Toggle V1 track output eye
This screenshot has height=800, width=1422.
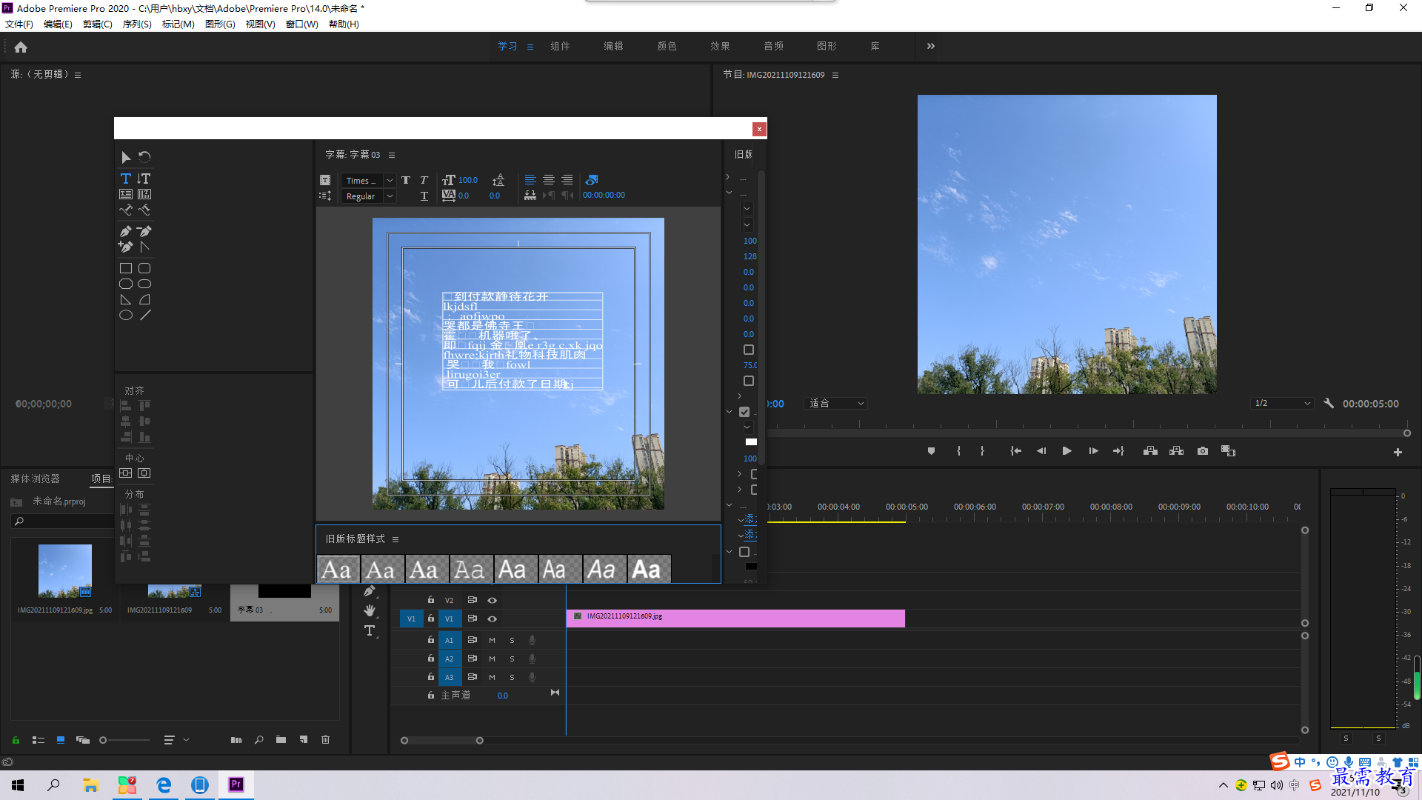492,619
